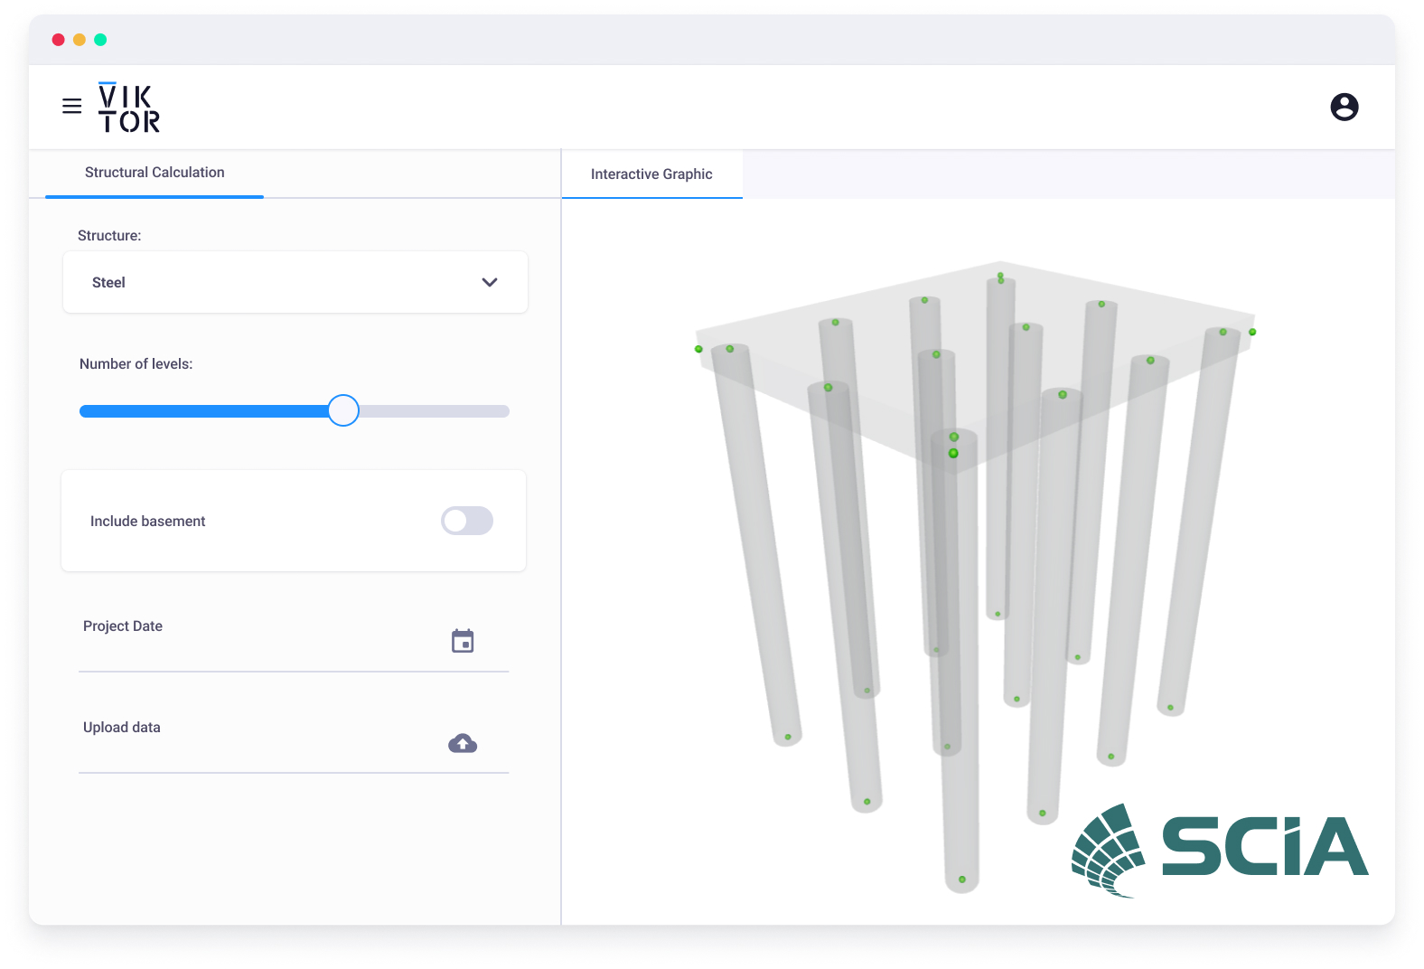This screenshot has height=969, width=1424.
Task: Select the Interactive Graphic tab
Action: pos(651,174)
